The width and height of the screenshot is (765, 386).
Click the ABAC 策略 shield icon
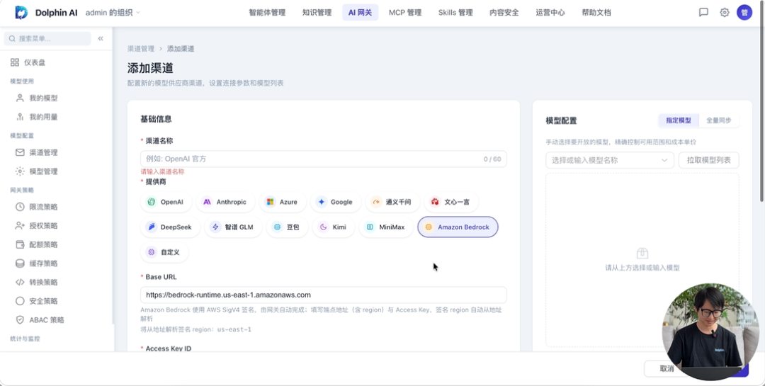point(20,320)
